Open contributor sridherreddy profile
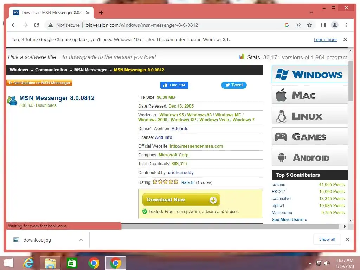The width and height of the screenshot is (360, 270). tap(181, 172)
